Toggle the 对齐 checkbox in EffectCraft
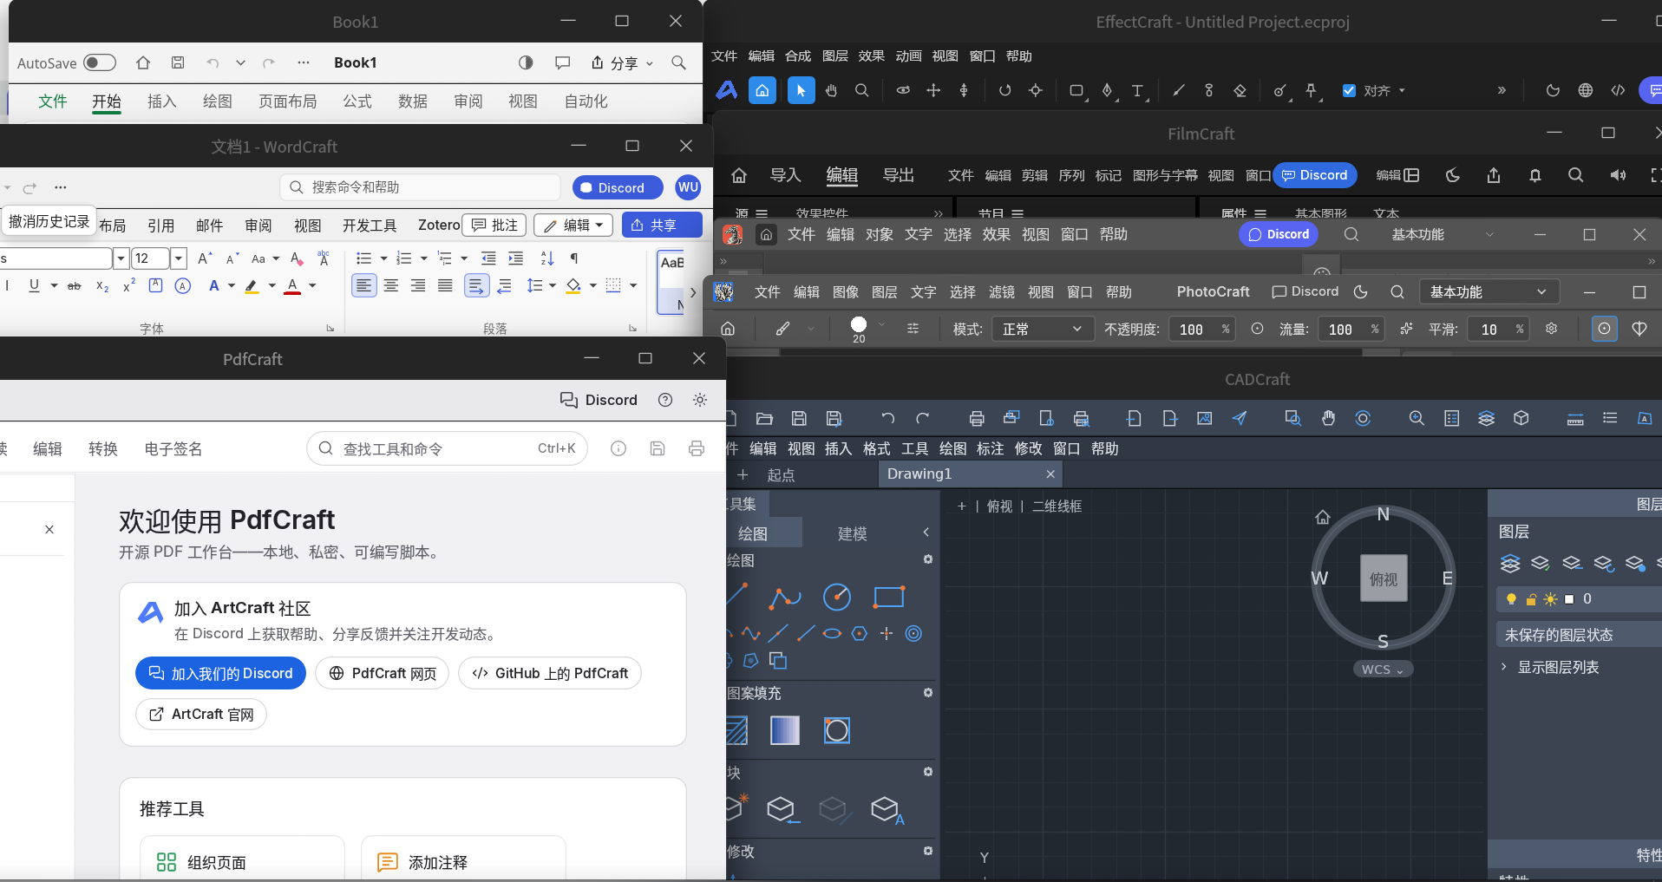 pyautogui.click(x=1349, y=90)
